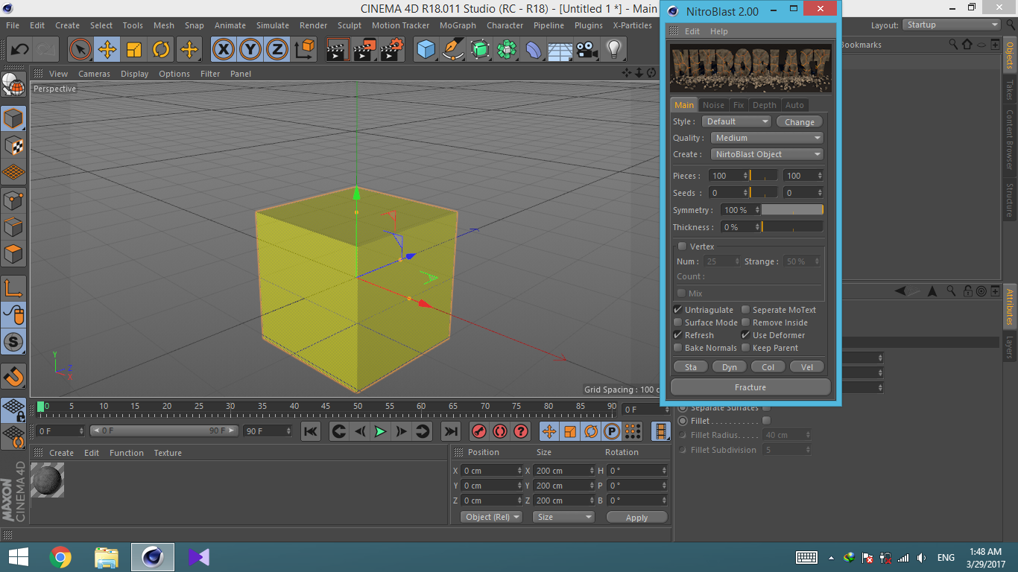Viewport: 1018px width, 572px height.
Task: Open viewport Cameras menu
Action: (x=94, y=74)
